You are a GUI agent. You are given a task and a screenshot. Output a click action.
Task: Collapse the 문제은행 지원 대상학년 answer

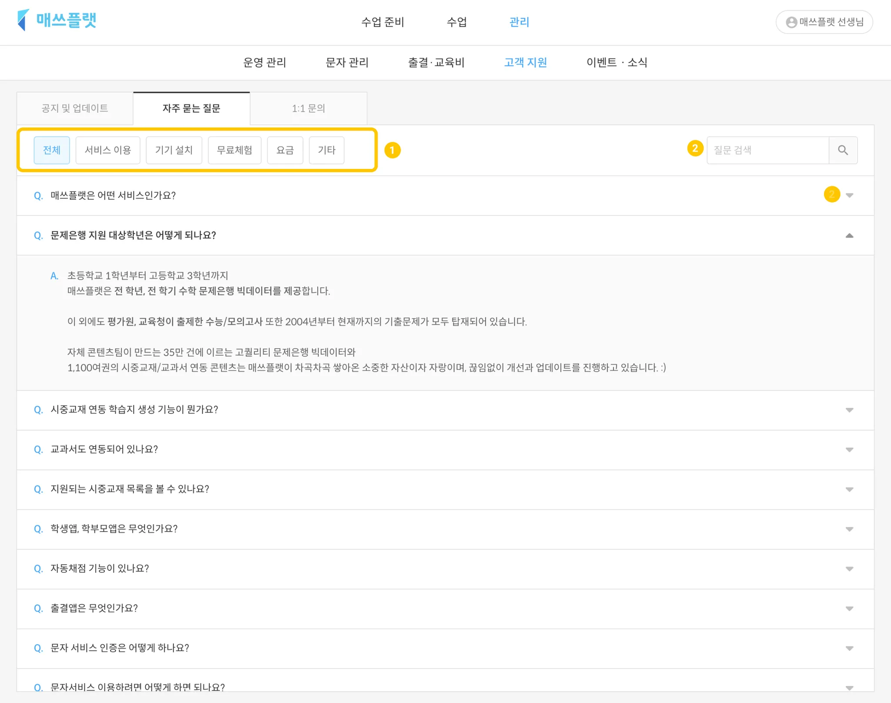[x=849, y=235]
